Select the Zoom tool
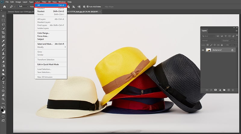Screen dimensions: 241x134 point(3,99)
